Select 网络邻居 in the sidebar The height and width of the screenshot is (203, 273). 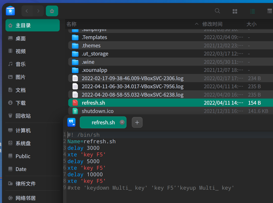pos(25,198)
